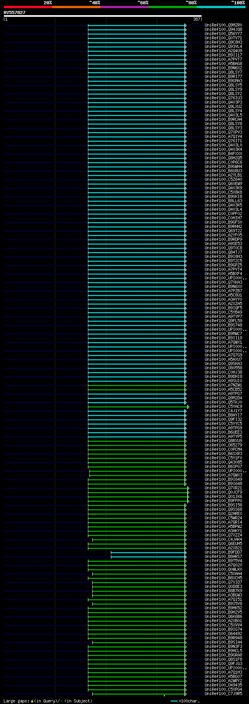
Task: Select the UniRef100_Q403P3 label
Action: (x=223, y=102)
